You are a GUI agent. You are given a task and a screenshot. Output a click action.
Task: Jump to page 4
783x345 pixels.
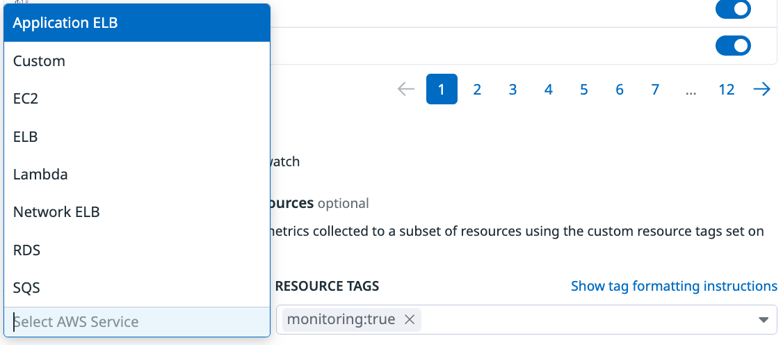(548, 89)
